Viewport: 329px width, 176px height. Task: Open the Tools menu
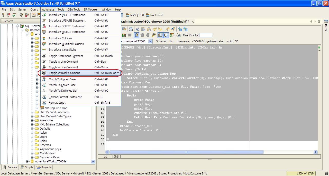[61, 9]
